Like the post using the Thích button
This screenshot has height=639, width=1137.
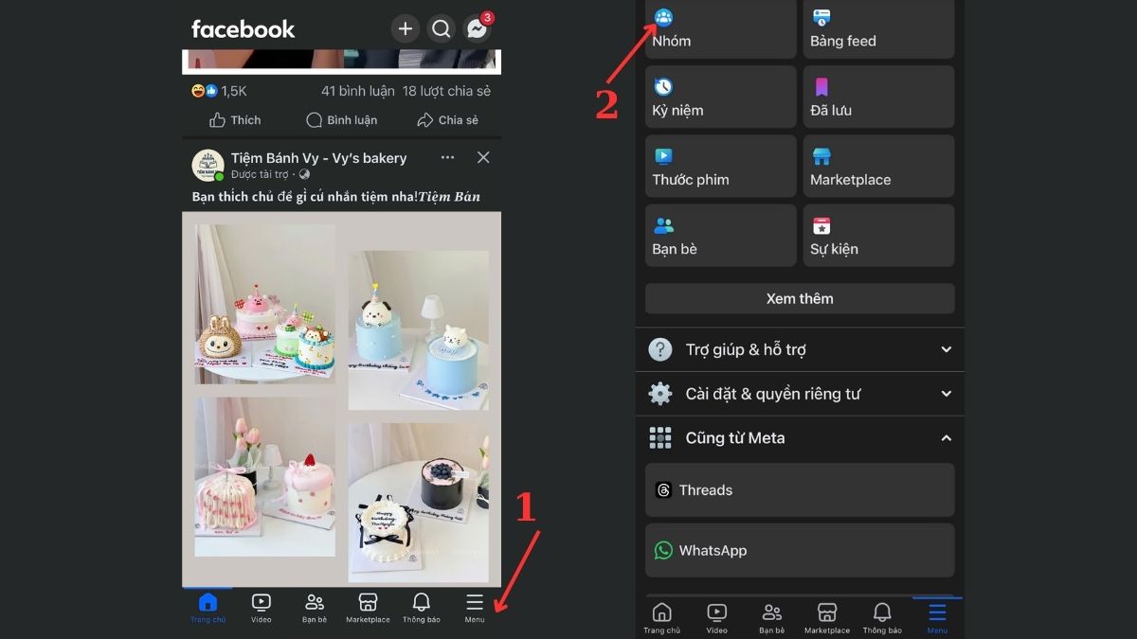234,119
